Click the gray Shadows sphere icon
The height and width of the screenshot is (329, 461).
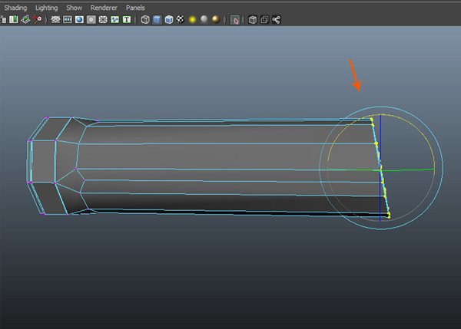(204, 20)
